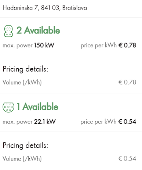
Task: Click the Bratislava city name in address
Action: pos(74,8)
